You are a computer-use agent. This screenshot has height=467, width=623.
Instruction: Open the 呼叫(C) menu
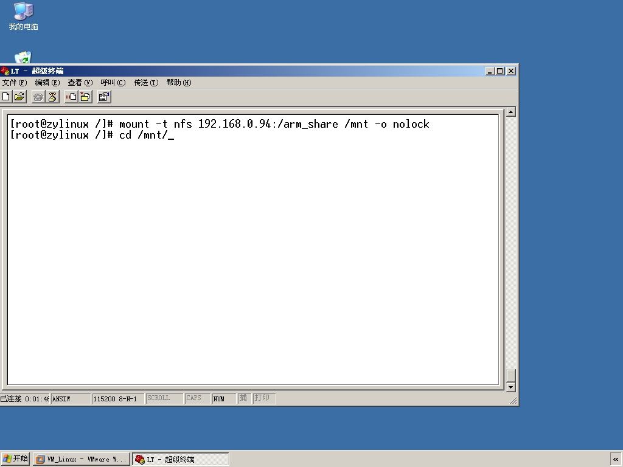pyautogui.click(x=113, y=83)
